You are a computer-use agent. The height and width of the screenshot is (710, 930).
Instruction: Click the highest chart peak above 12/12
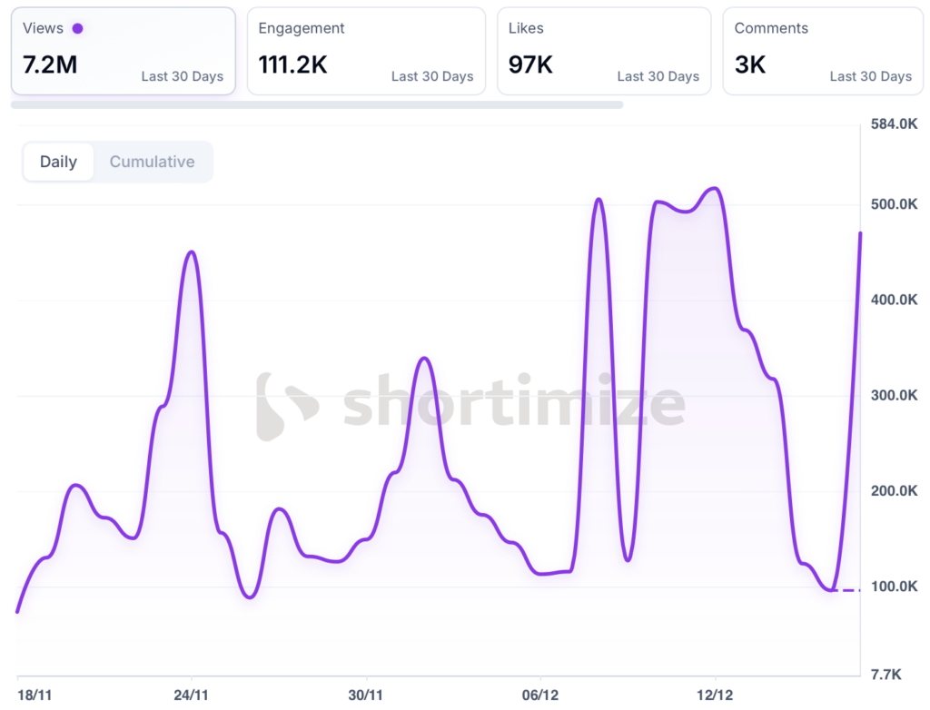pos(715,188)
